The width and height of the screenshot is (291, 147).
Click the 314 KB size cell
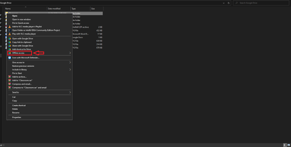[x=99, y=44]
